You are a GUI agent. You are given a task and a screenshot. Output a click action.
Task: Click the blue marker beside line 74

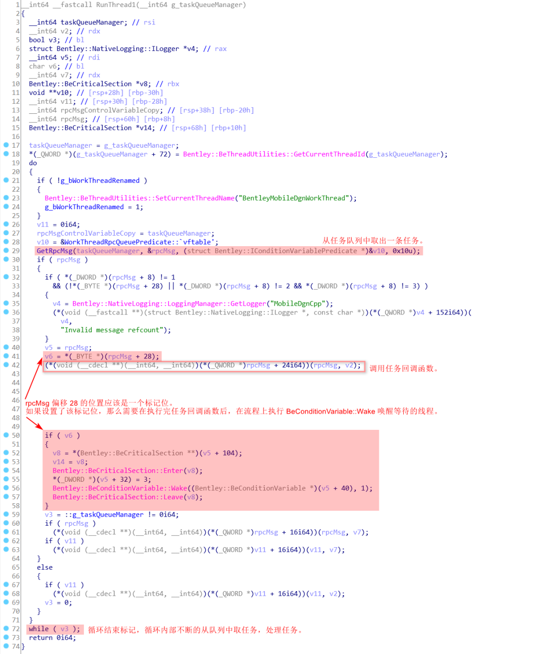(6, 646)
